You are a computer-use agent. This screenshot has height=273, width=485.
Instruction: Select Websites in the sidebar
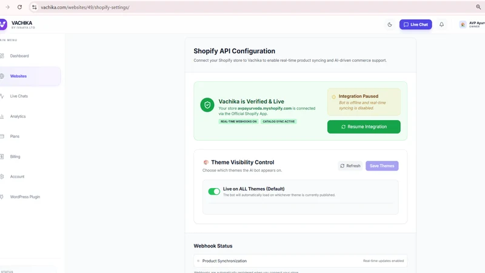30,76
